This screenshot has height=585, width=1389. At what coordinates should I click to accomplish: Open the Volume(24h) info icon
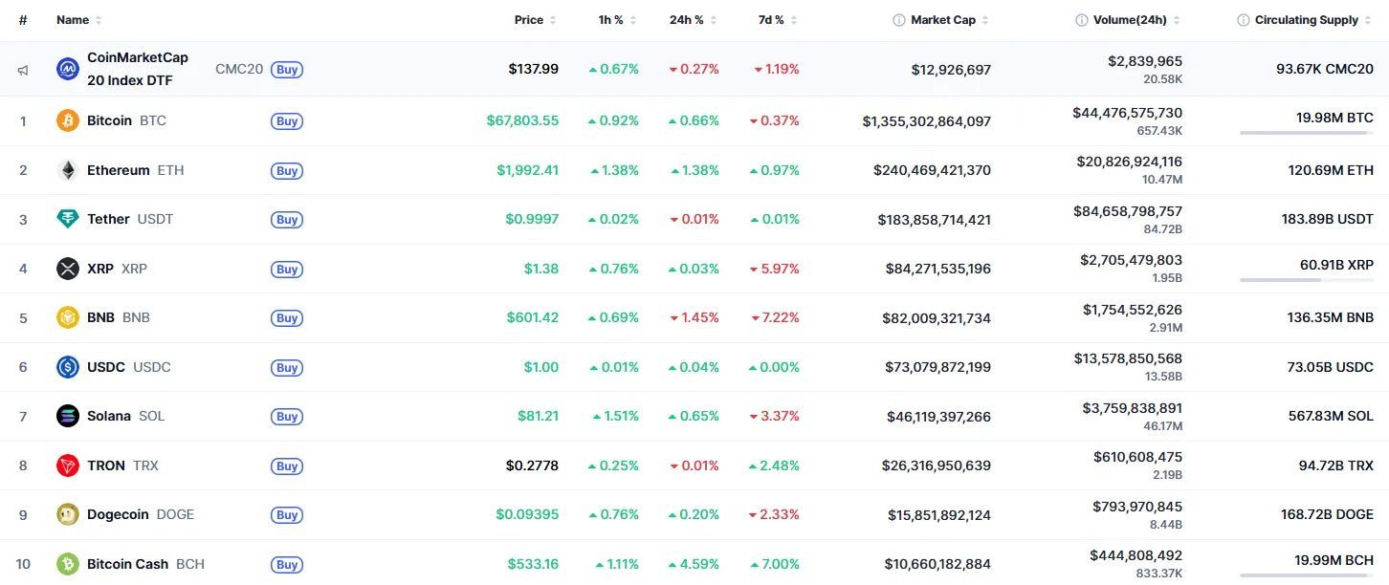pyautogui.click(x=1080, y=19)
